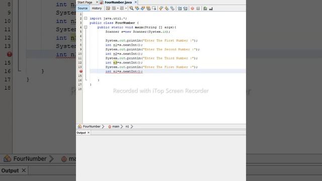The height and width of the screenshot is (181, 322).
Task: Close the FourNumber.java tab
Action: coord(135,2)
